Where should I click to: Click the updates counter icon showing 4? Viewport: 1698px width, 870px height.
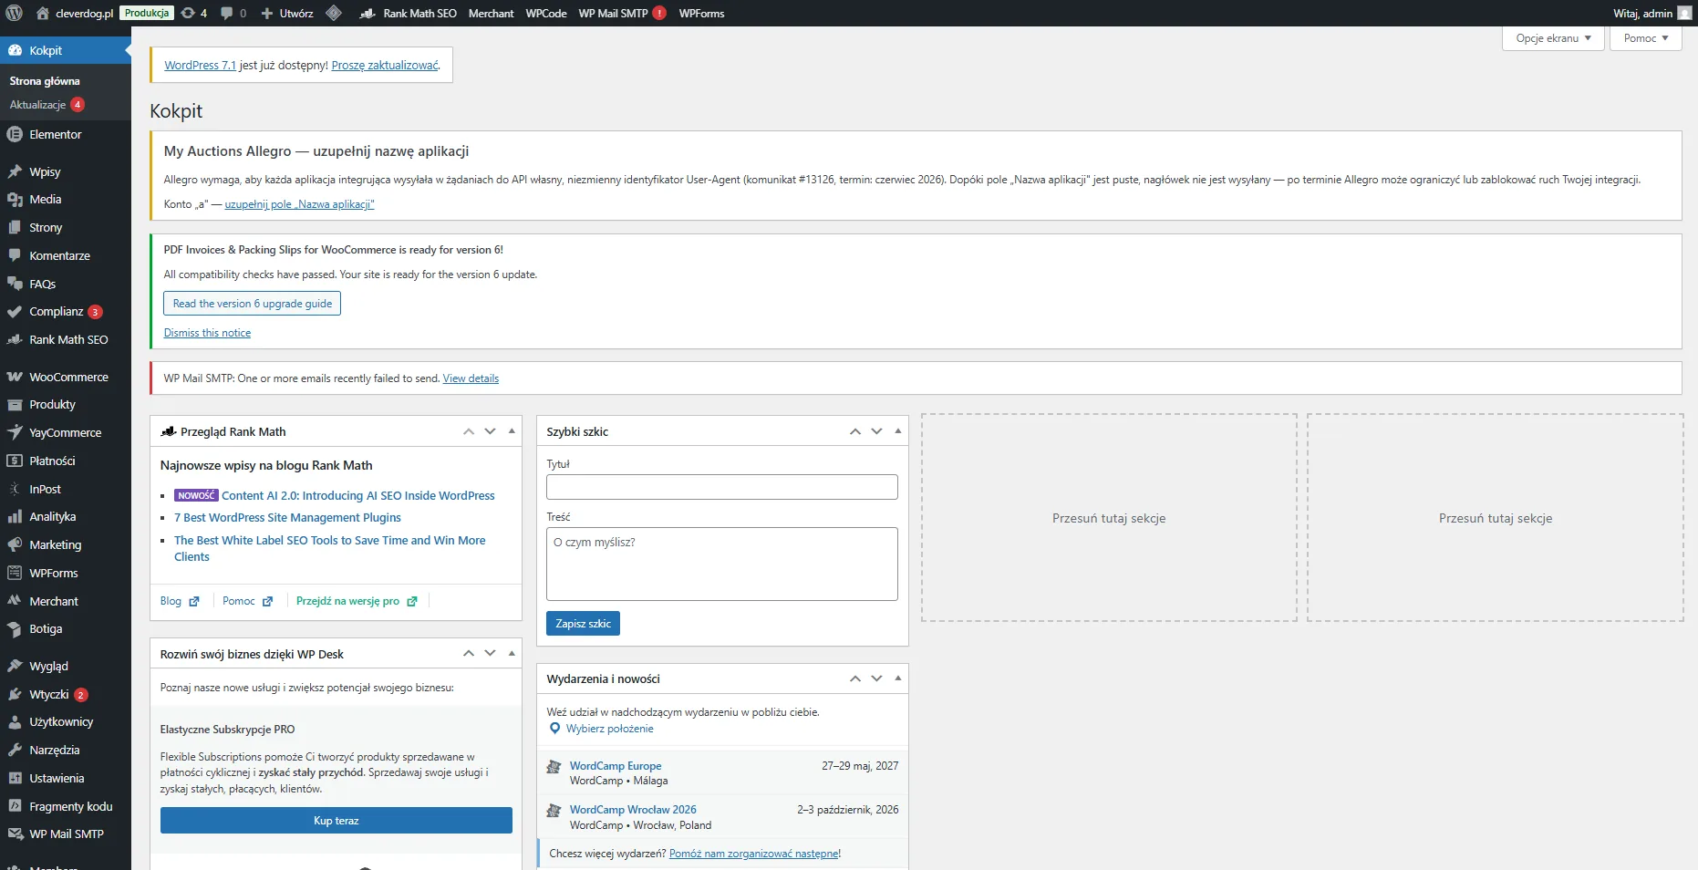194,13
